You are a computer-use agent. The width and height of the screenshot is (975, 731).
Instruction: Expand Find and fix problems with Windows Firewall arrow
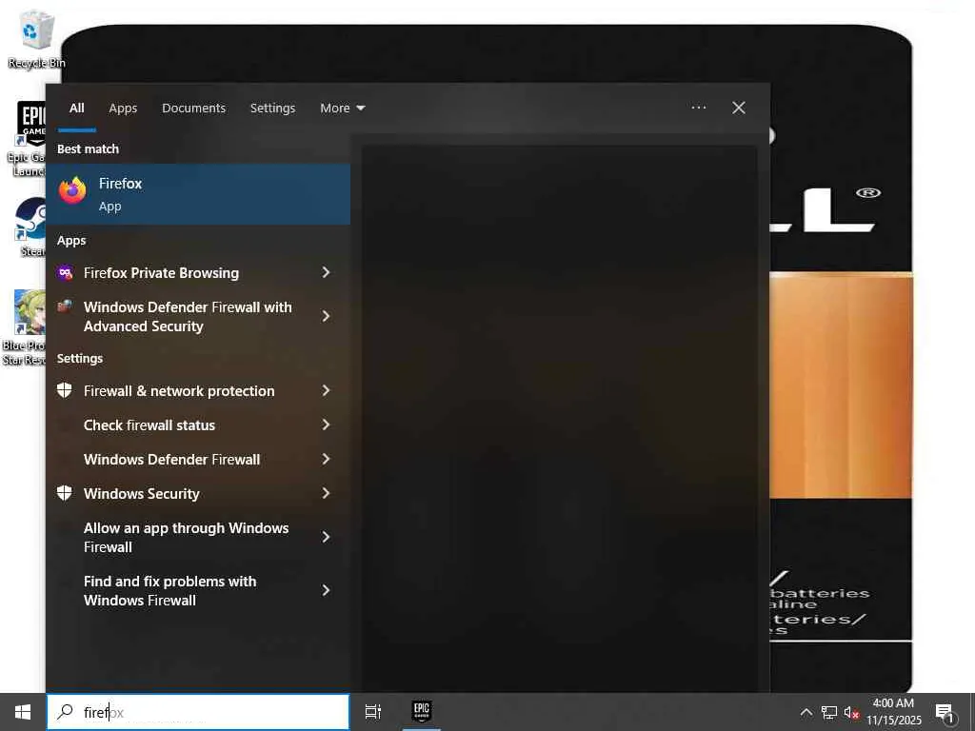[326, 590]
